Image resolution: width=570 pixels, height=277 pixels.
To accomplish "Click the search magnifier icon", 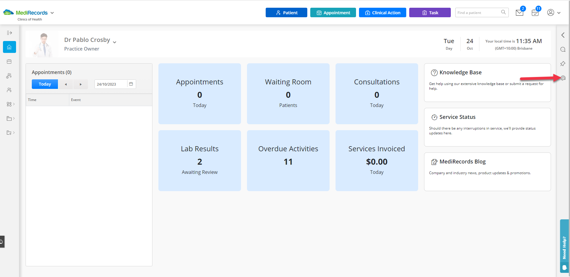I will click(x=503, y=12).
